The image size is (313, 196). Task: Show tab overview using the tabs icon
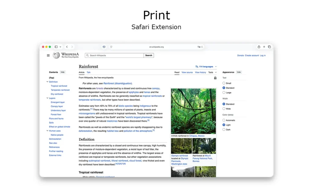(x=269, y=47)
